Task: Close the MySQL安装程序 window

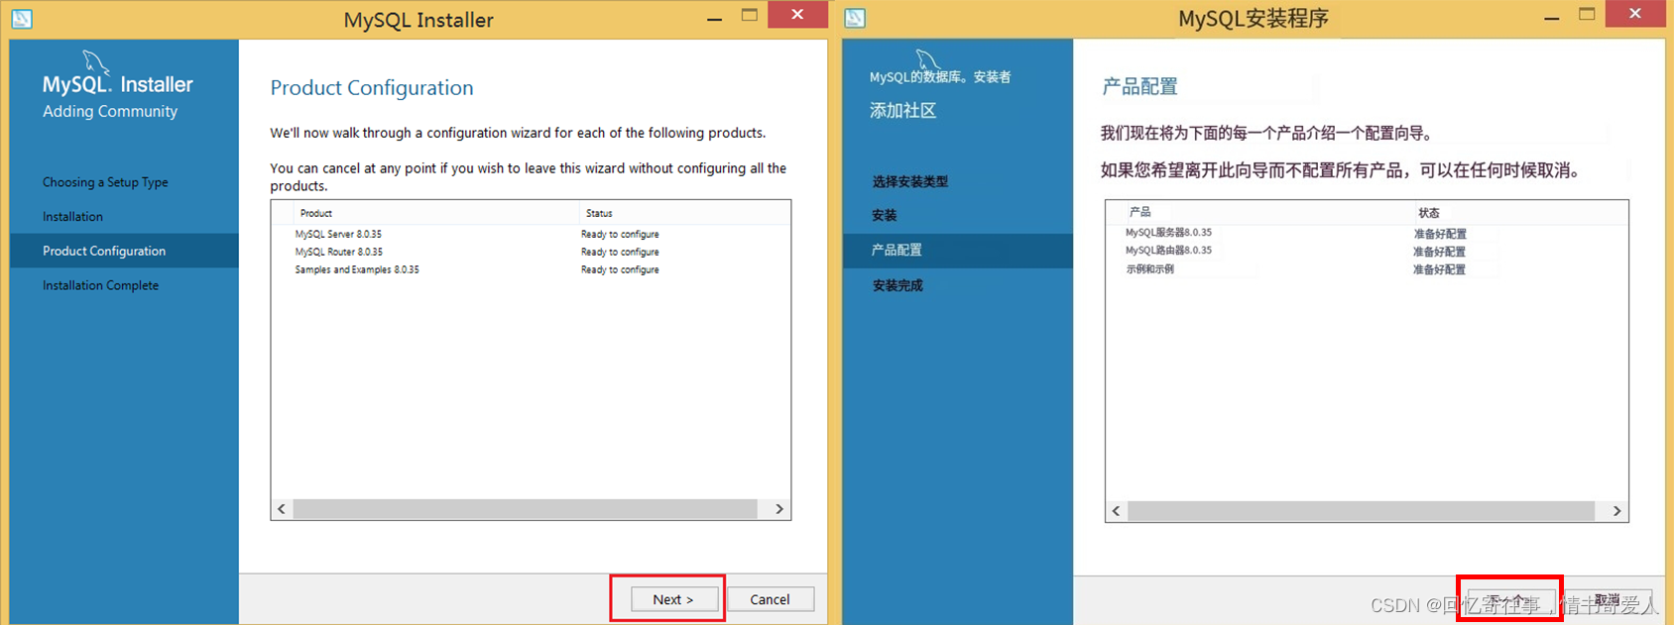Action: click(x=1634, y=13)
